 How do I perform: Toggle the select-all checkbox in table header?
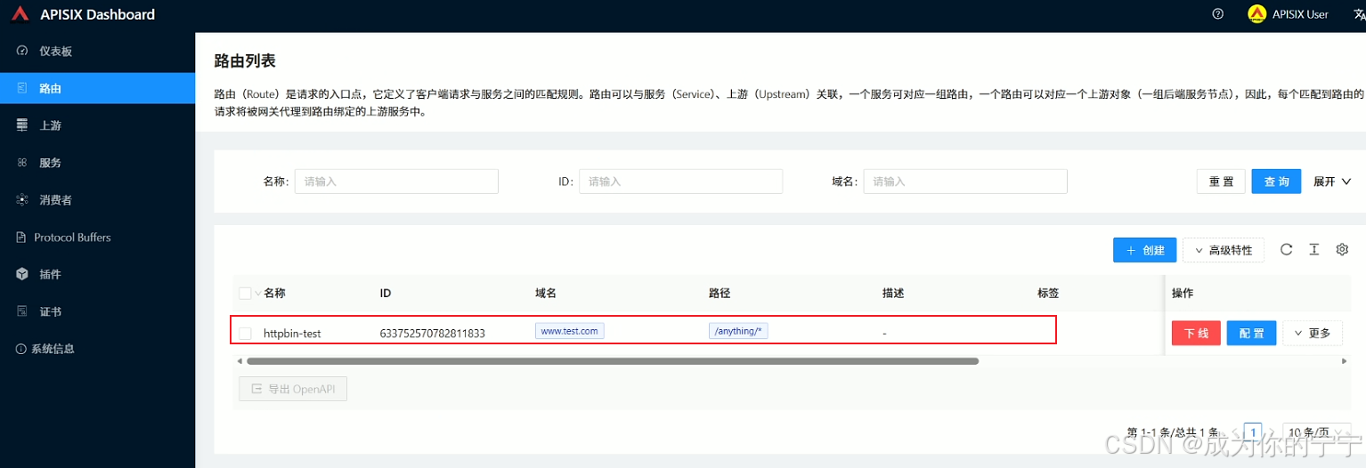(x=245, y=294)
